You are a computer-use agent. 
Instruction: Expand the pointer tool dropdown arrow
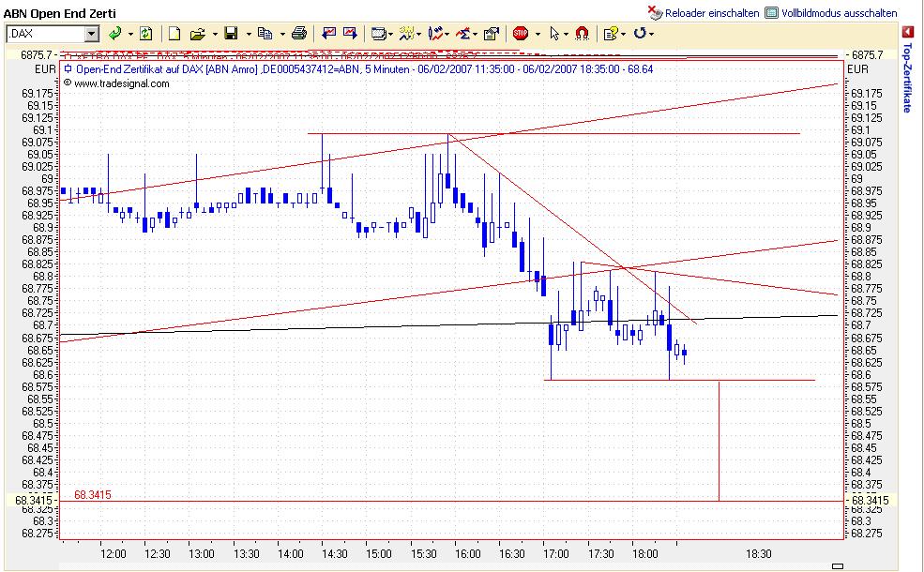566,34
